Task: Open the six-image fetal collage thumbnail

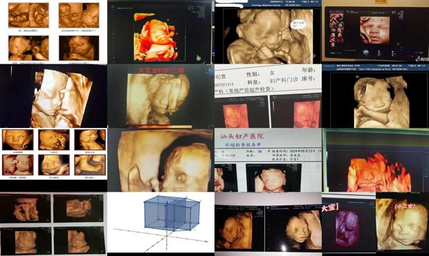Action: (x=54, y=154)
